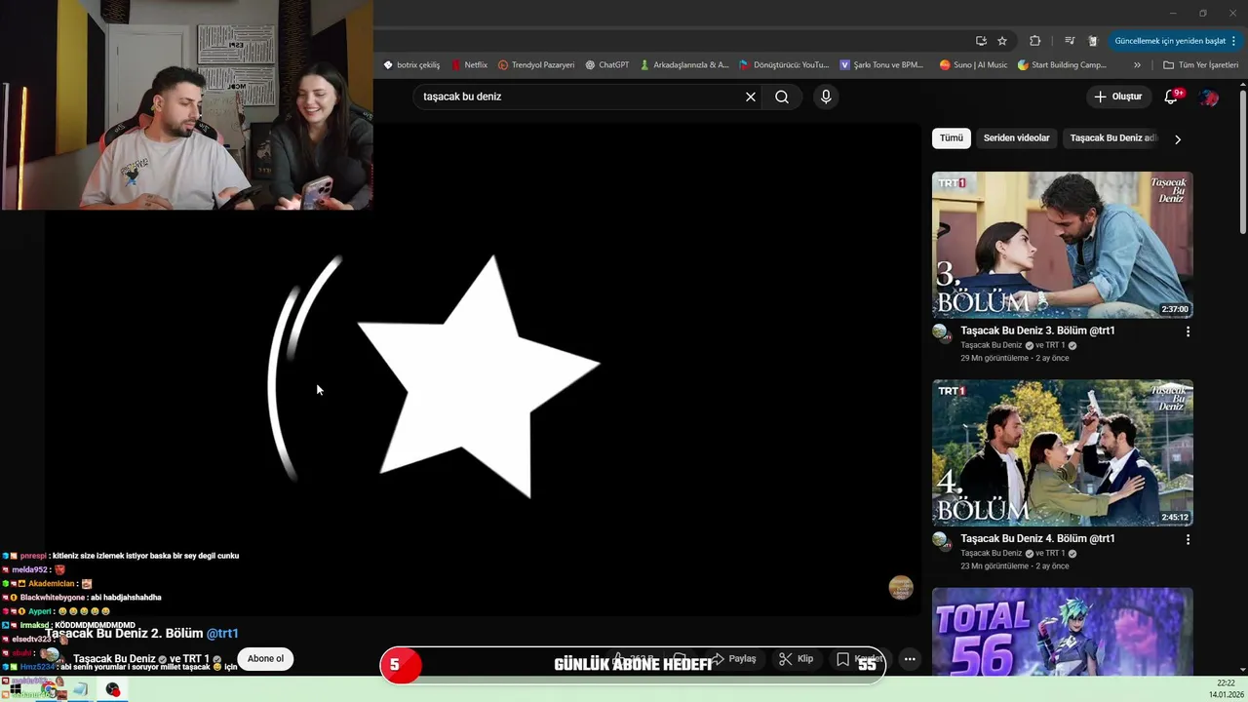Viewport: 1248px width, 702px height.
Task: Open the Tüm Yer İşaretleri folder
Action: coord(1201,65)
